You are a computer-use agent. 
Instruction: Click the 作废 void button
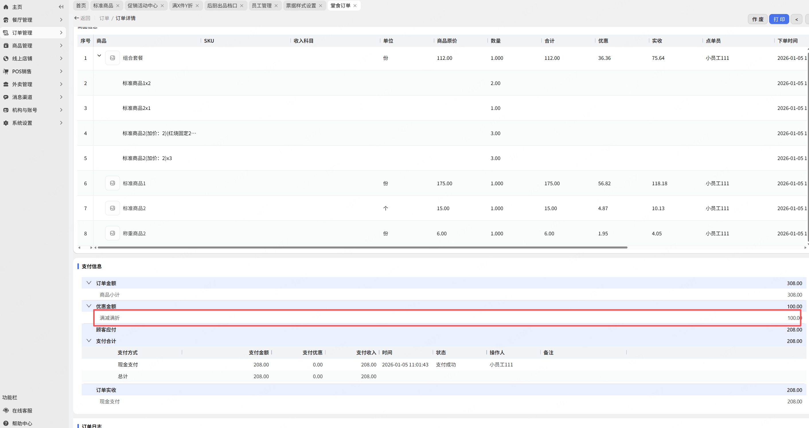[x=757, y=19]
